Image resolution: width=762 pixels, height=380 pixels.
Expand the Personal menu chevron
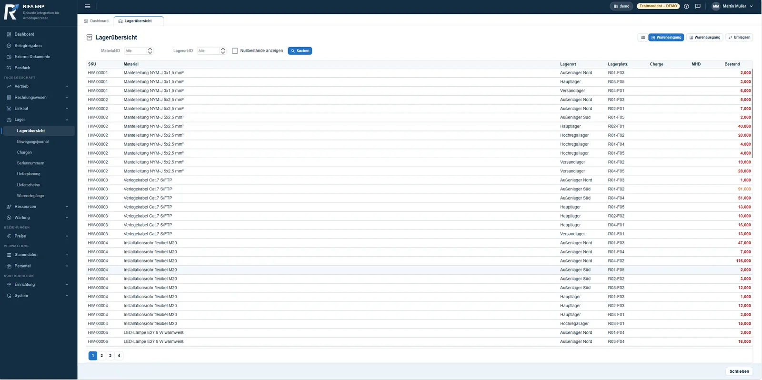coord(67,266)
